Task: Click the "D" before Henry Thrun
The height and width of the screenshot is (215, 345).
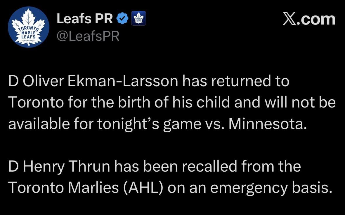Action: click(13, 166)
